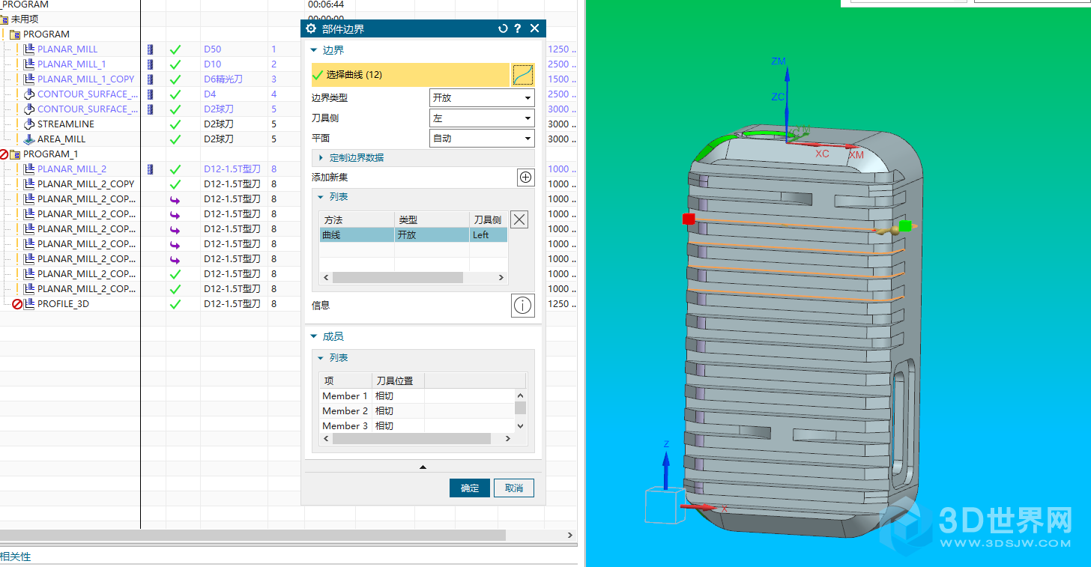The image size is (1091, 567).
Task: Delete the list entry with X icon
Action: (x=519, y=219)
